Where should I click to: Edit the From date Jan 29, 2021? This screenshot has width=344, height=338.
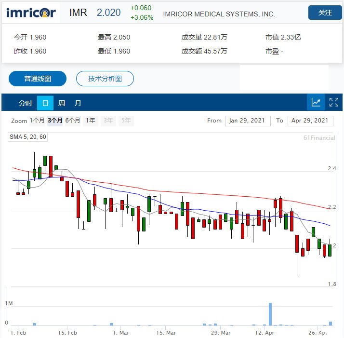point(248,121)
